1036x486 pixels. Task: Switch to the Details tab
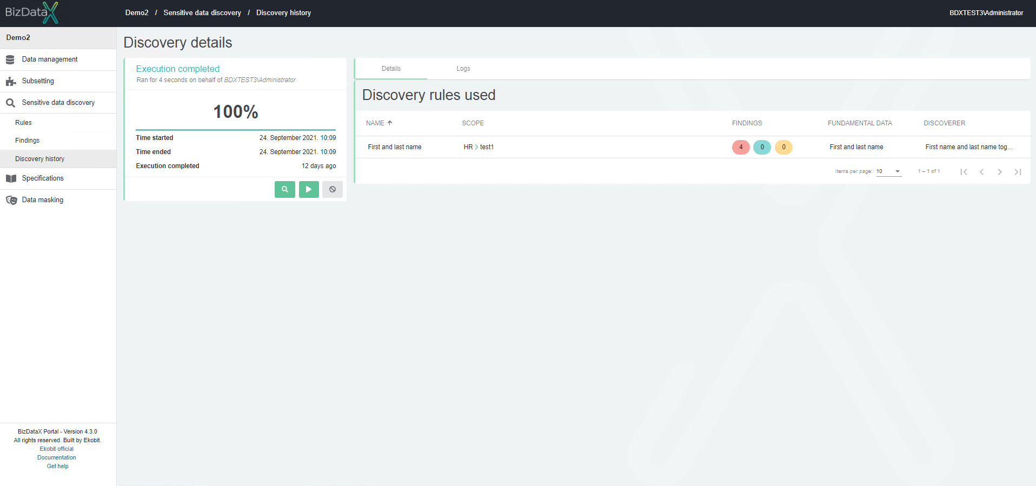pyautogui.click(x=391, y=69)
